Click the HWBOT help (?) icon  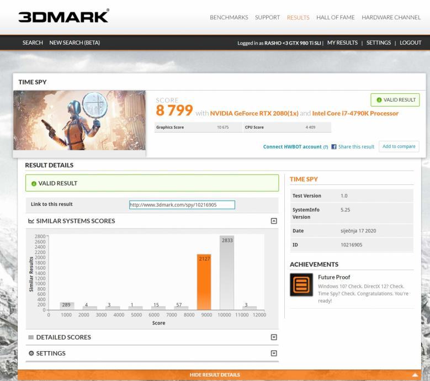[x=326, y=147]
